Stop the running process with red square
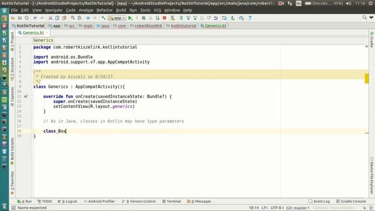375x211 pixels. coord(164,18)
